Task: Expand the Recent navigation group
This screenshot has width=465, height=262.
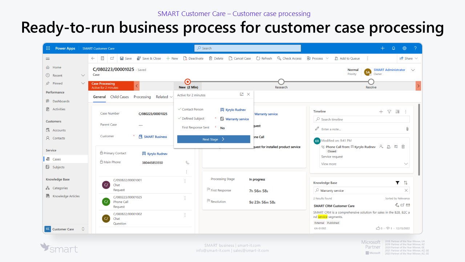Action: [x=83, y=75]
